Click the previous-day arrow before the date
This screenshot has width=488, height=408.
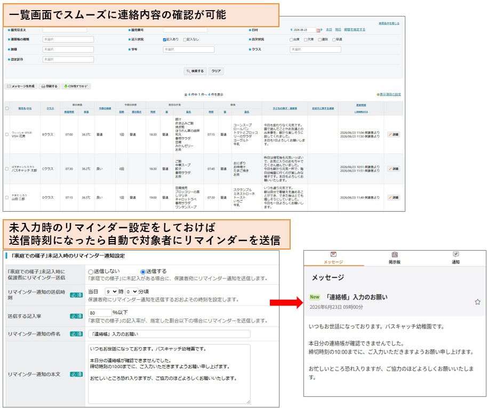point(291,30)
